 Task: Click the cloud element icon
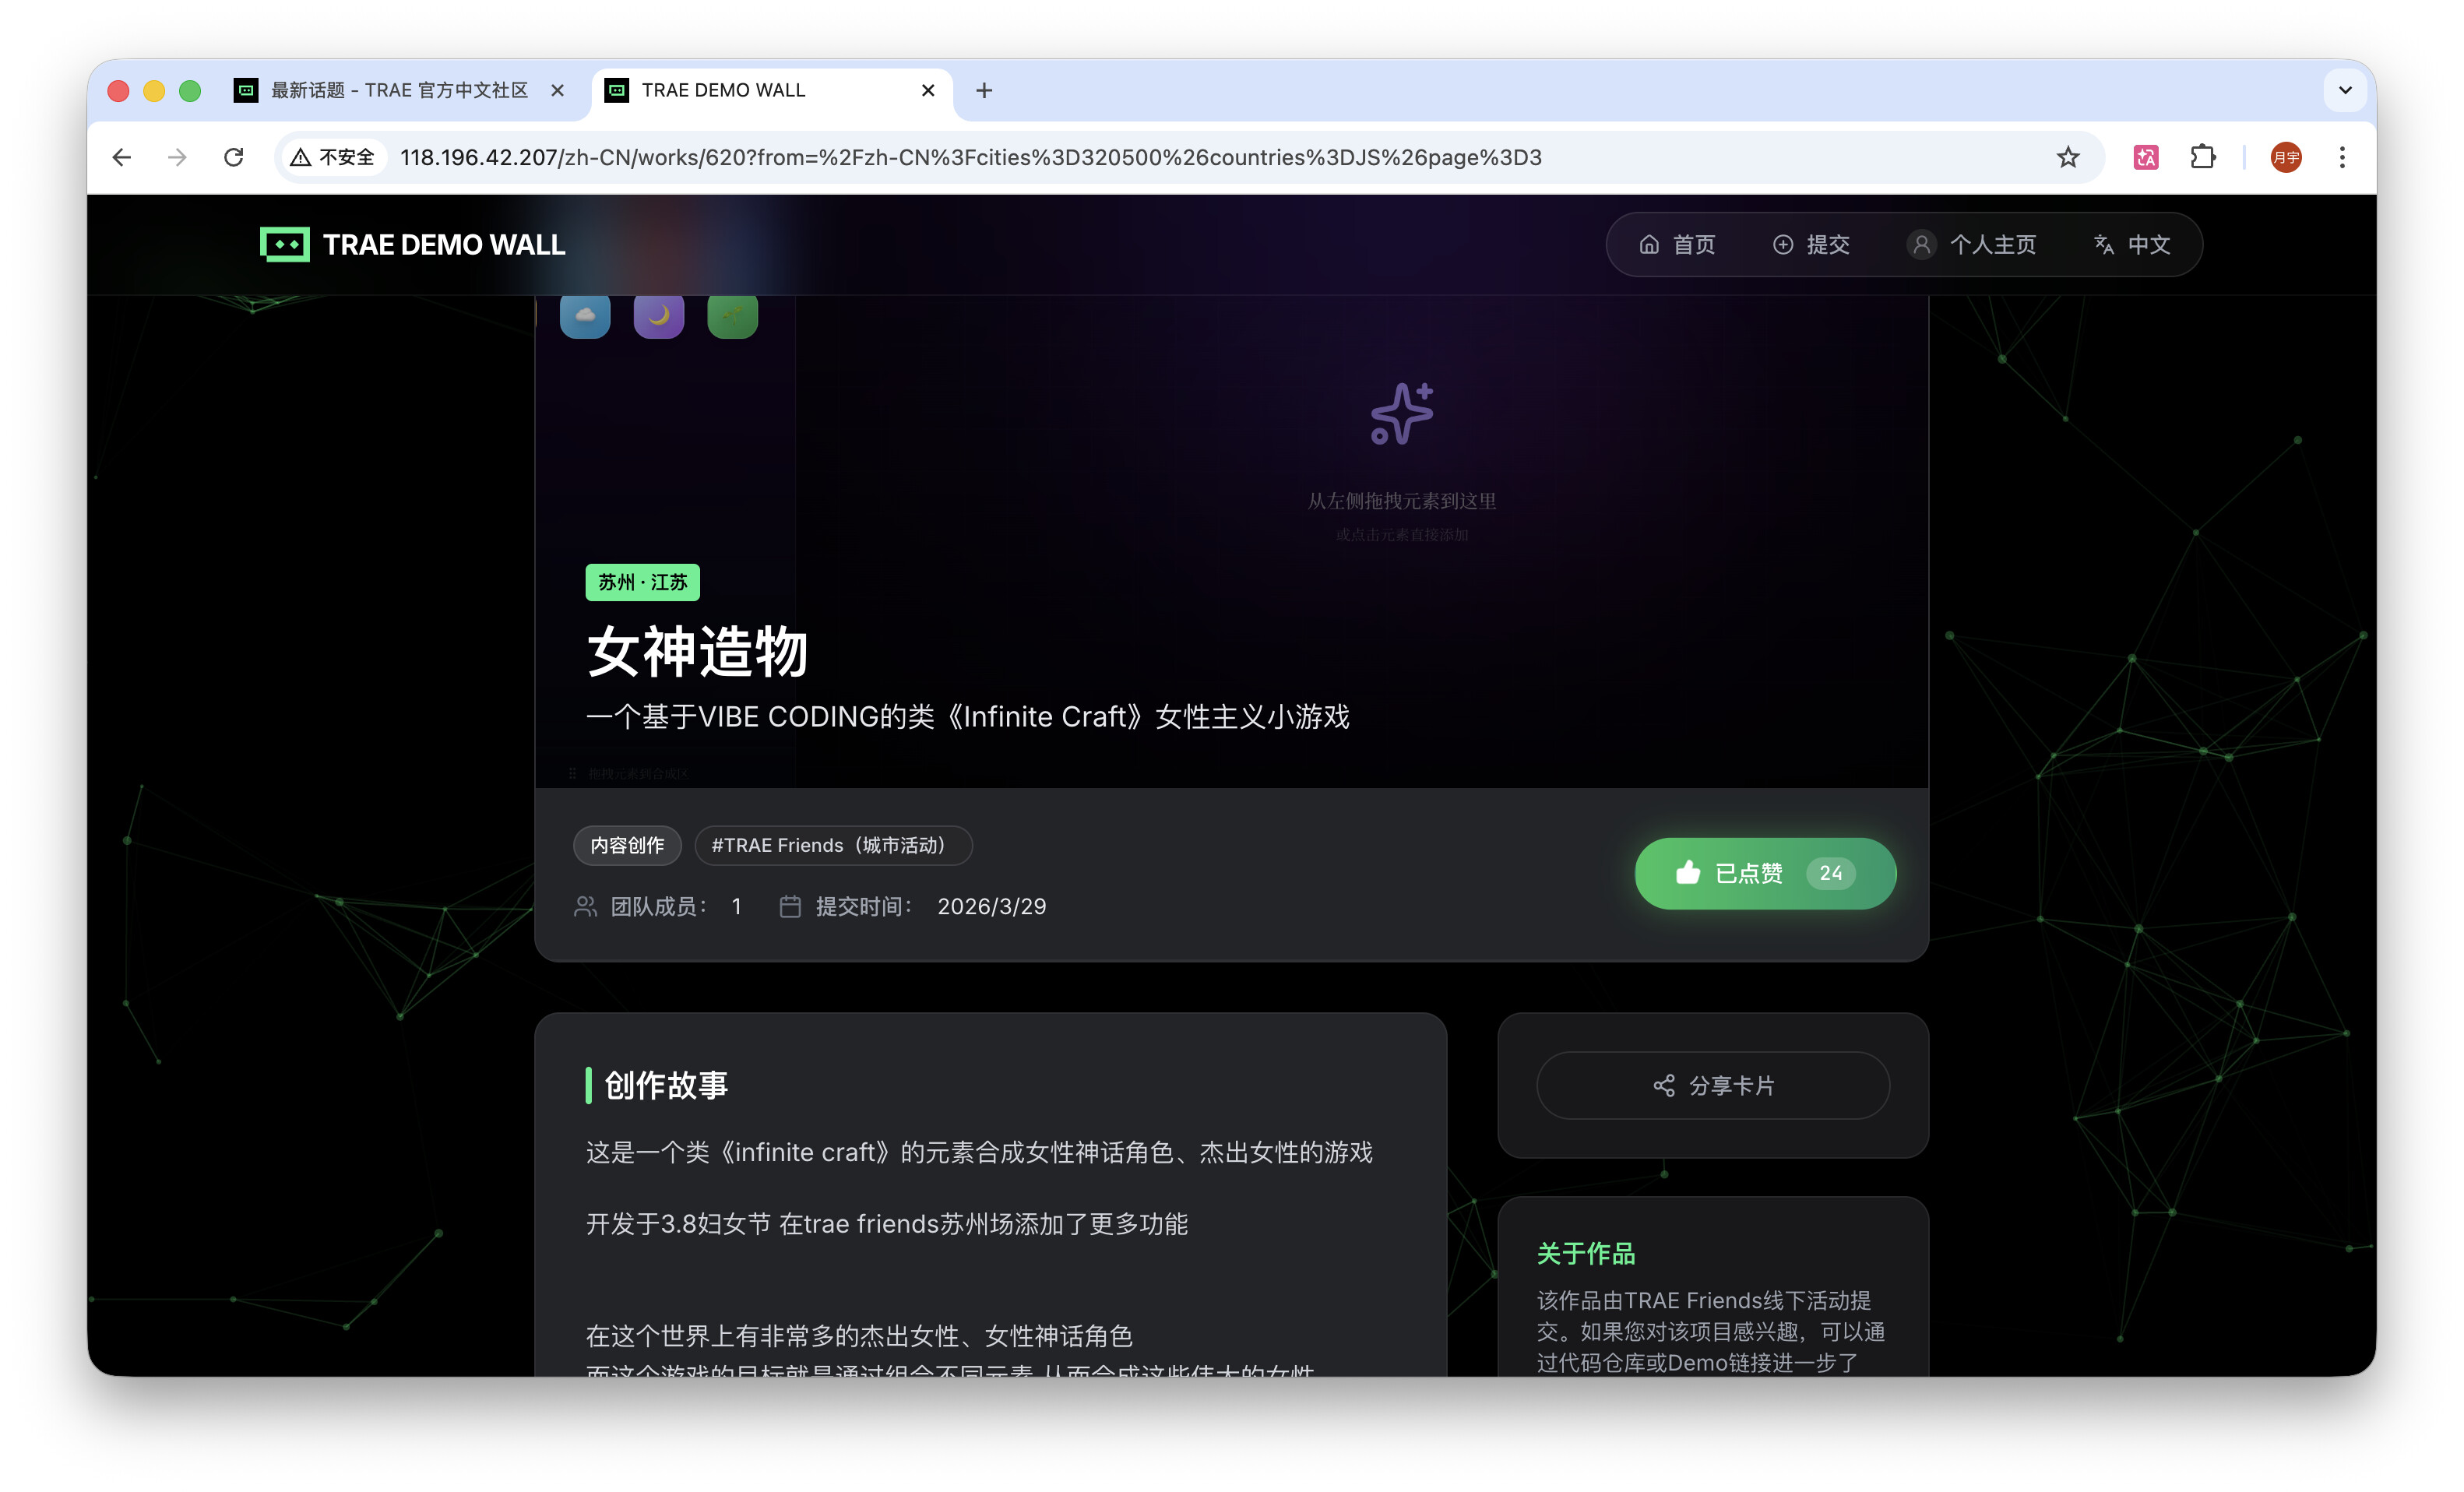(585, 316)
